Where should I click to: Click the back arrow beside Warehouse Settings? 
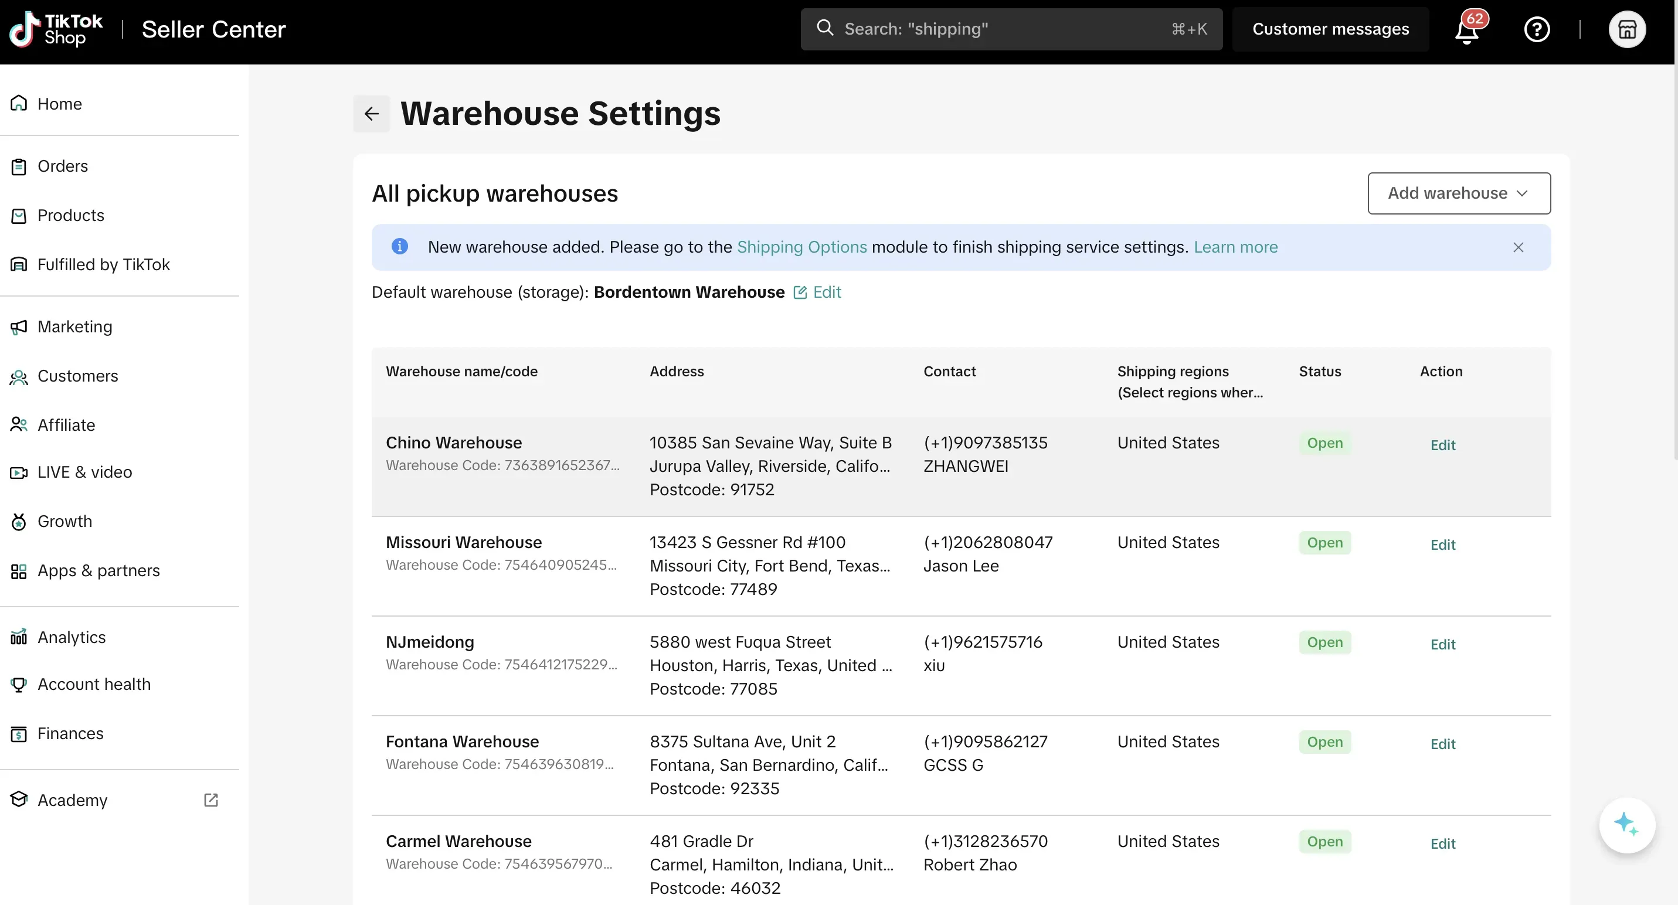(x=371, y=114)
